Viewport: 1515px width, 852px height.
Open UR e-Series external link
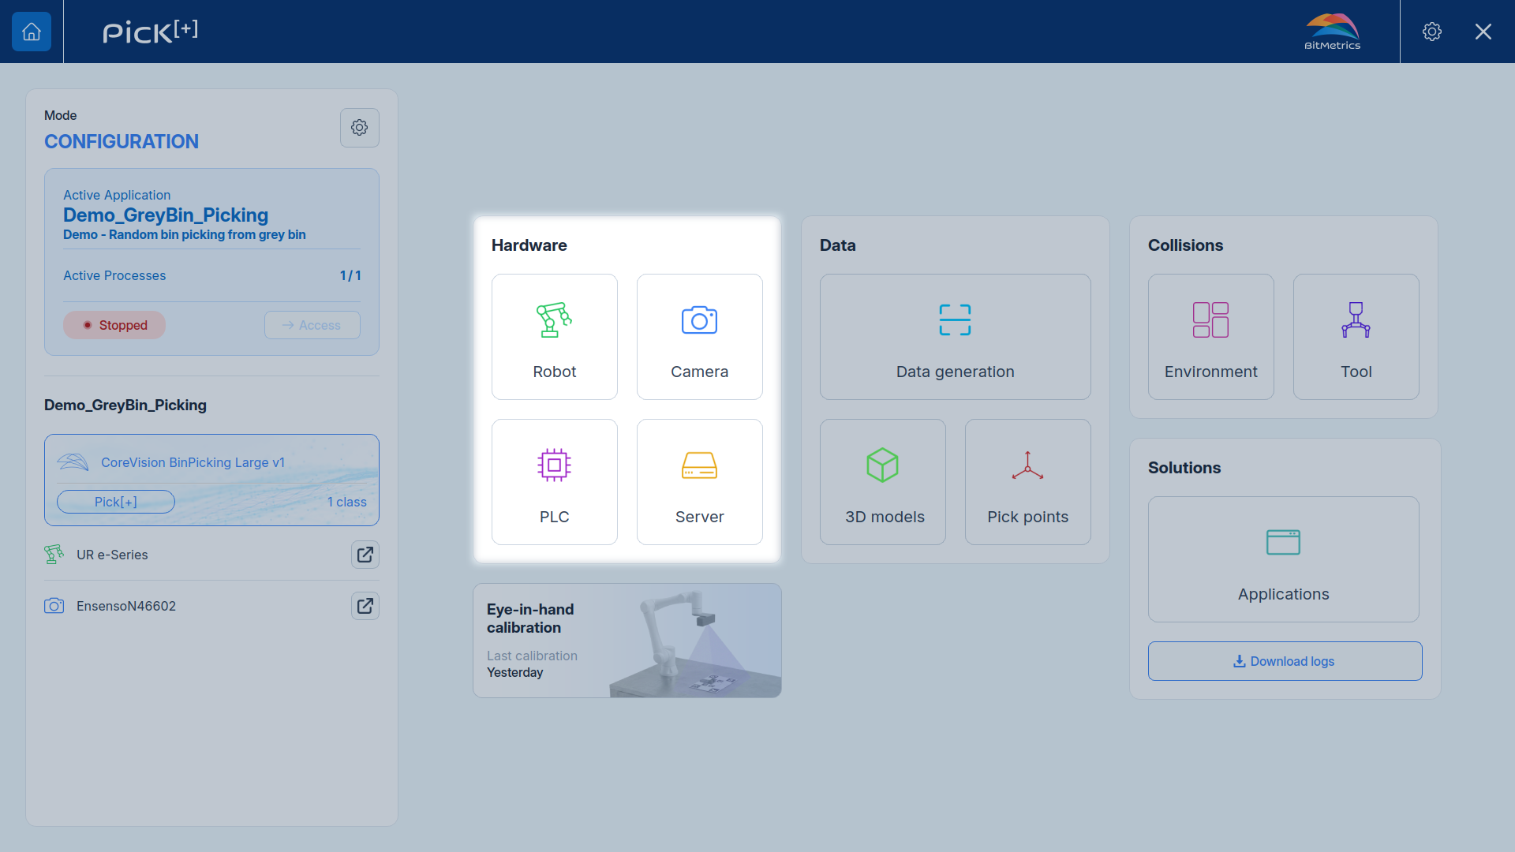[365, 555]
